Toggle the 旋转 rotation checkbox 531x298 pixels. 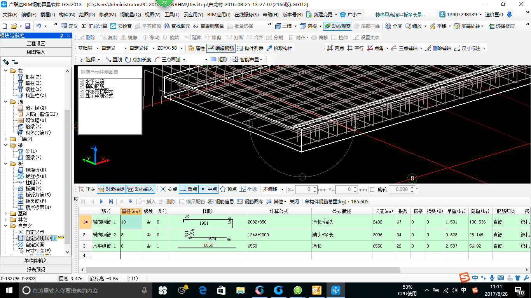tap(372, 189)
